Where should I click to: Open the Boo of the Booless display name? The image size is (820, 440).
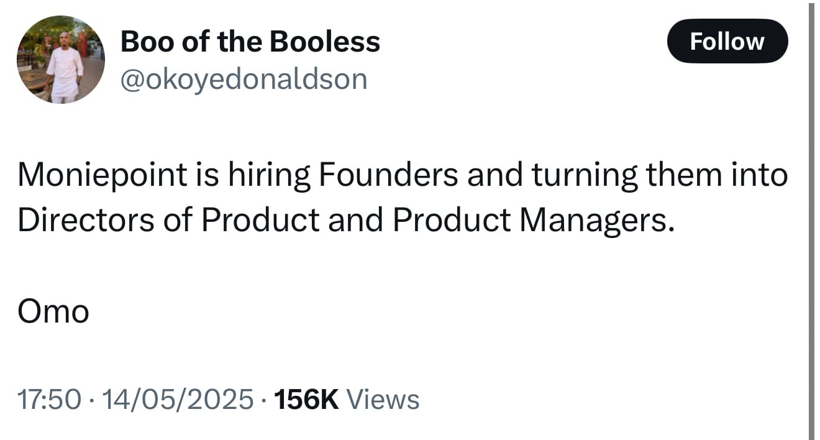click(250, 42)
